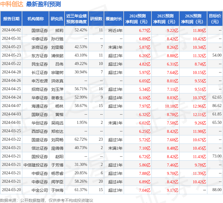
Task: Click target price 54.00
Action: point(217,55)
